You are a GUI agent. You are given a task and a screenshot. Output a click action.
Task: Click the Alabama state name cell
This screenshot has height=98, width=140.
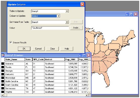coord(15,64)
